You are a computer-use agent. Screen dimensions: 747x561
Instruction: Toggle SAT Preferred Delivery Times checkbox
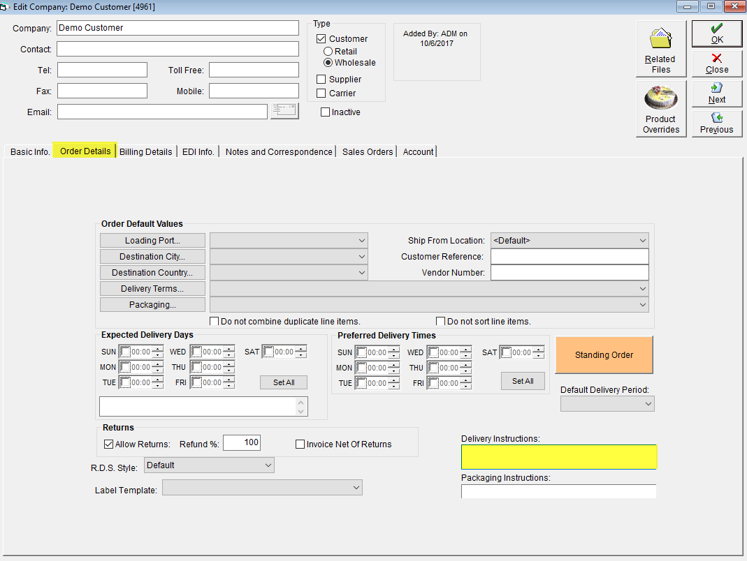[506, 352]
